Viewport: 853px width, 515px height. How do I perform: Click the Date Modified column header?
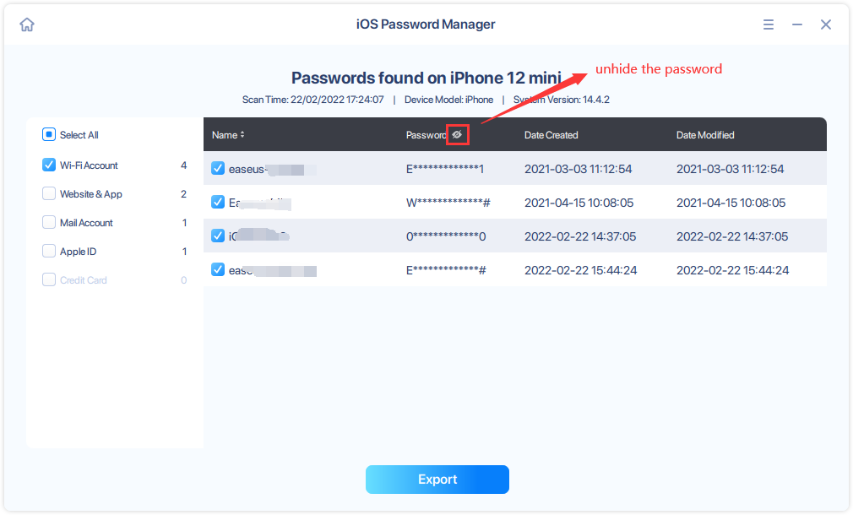[x=705, y=135]
